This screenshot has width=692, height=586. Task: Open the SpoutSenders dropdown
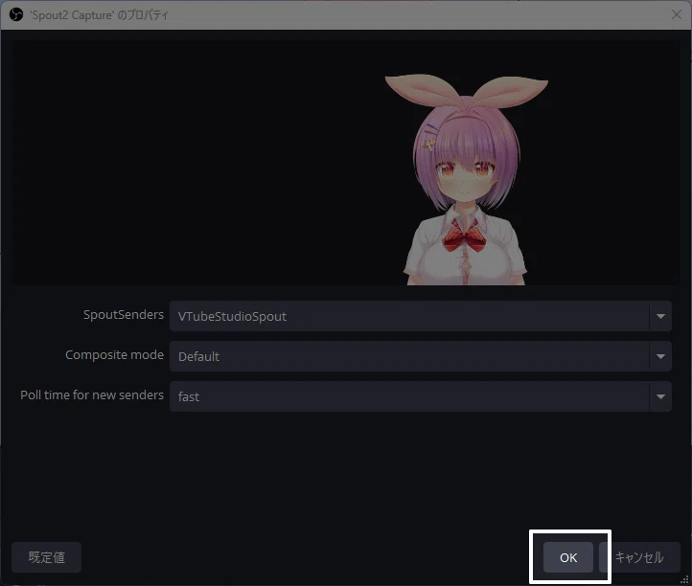point(421,316)
